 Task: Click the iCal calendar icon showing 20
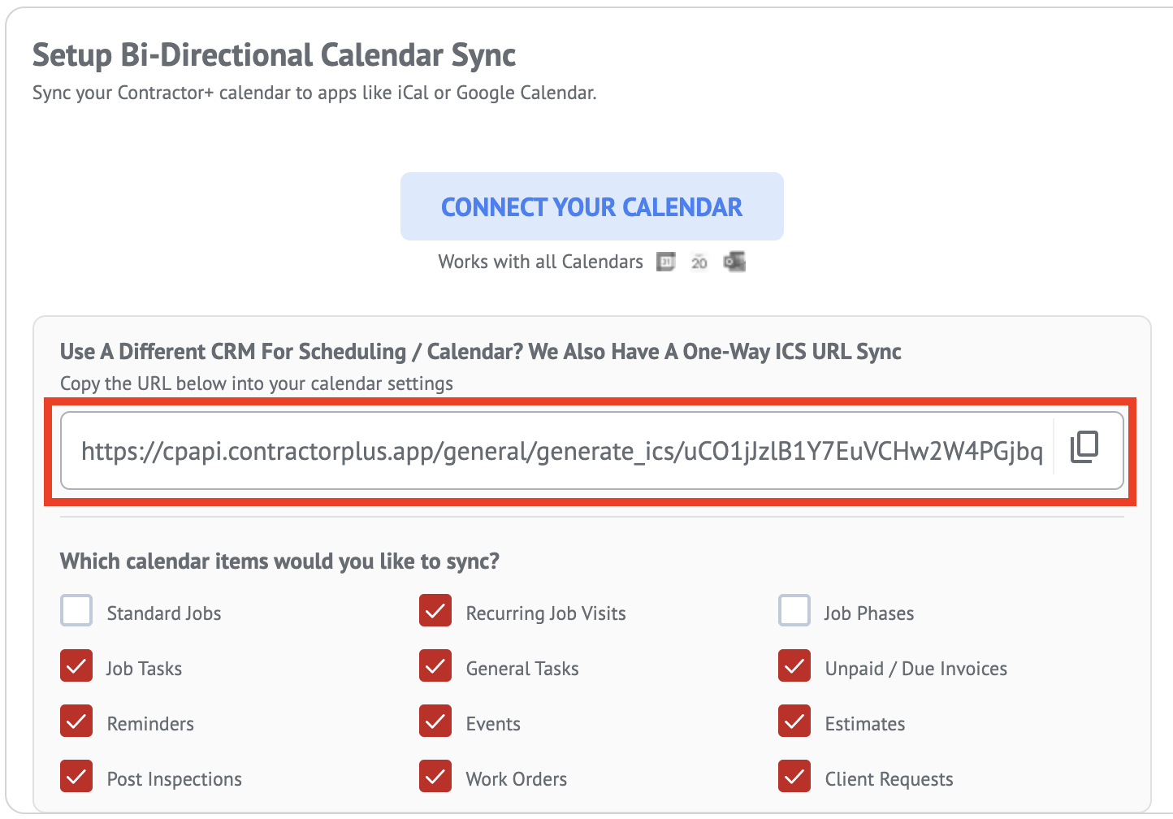click(699, 262)
